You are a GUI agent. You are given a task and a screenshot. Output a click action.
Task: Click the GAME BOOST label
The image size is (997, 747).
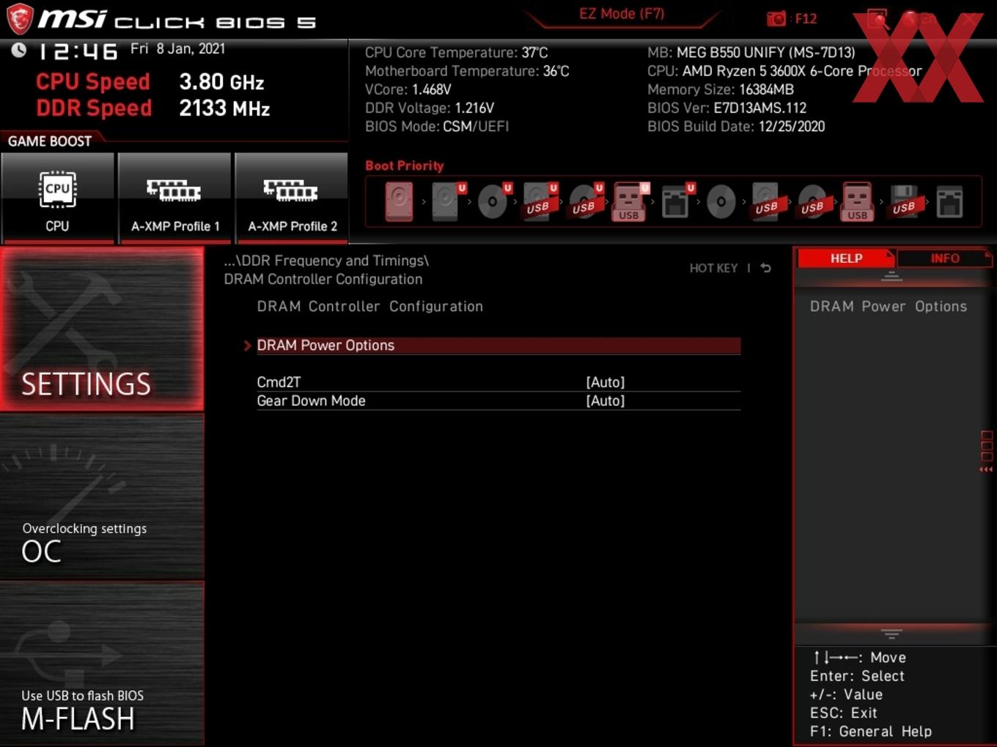(x=50, y=141)
